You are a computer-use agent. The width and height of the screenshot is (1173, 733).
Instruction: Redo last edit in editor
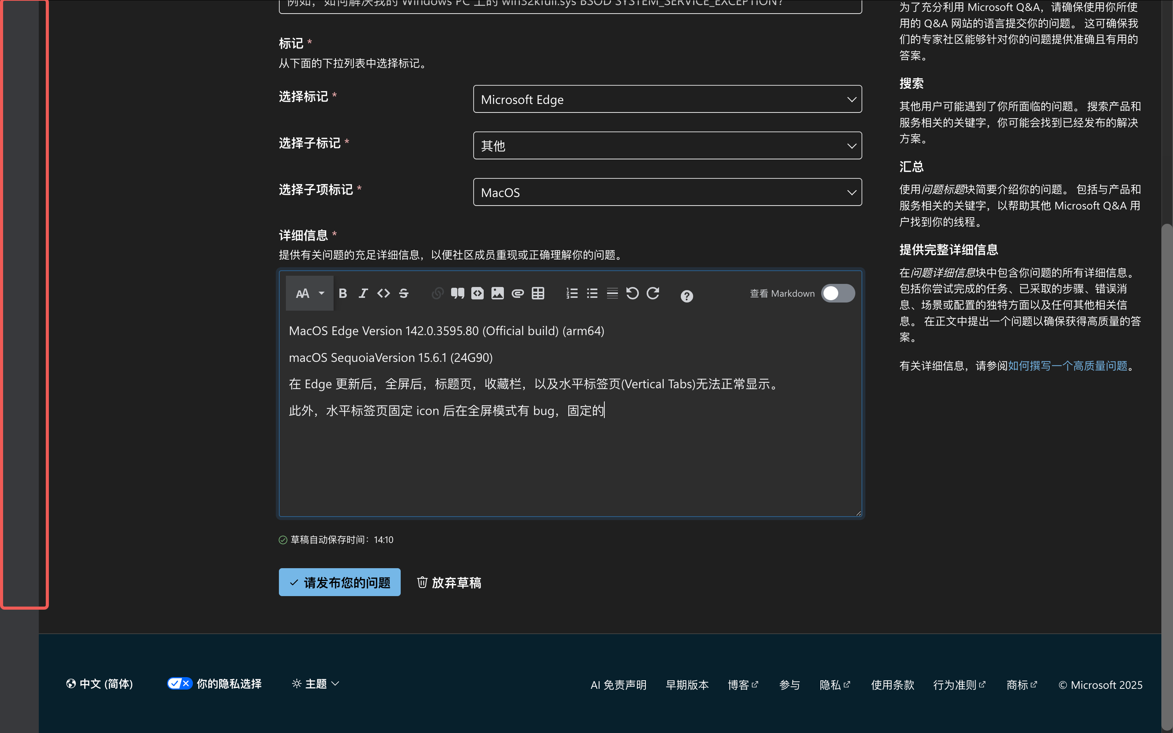(x=653, y=293)
